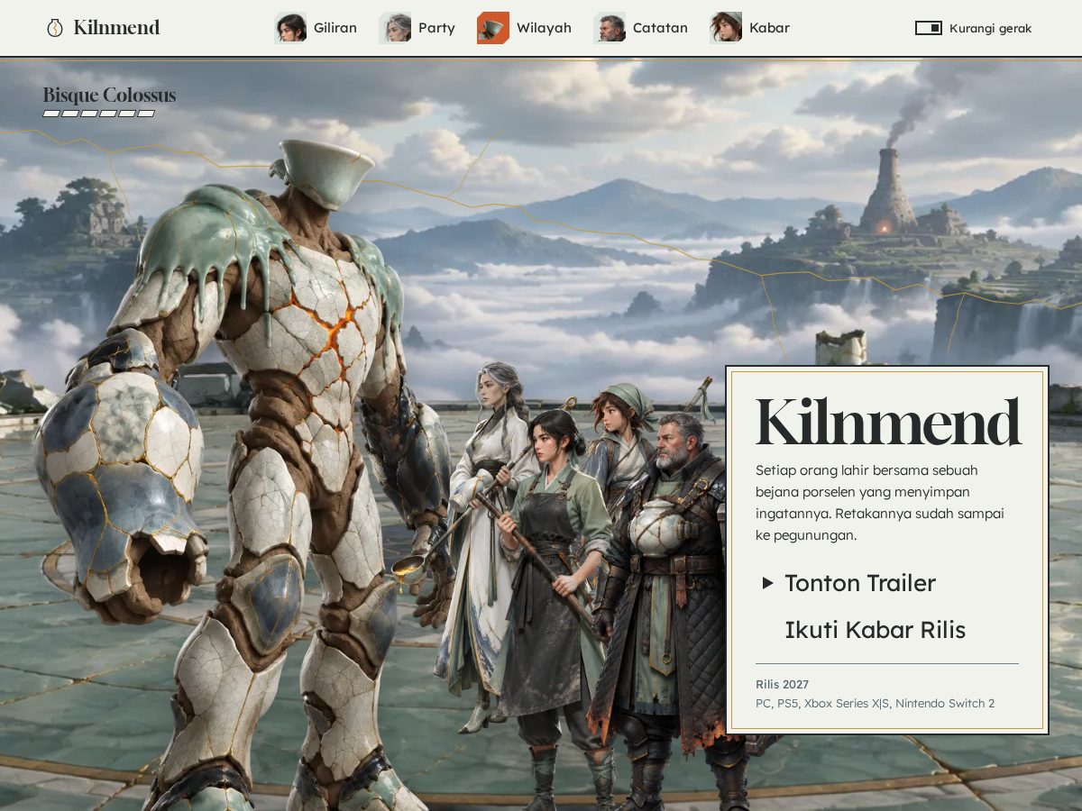Click the platforms line PC, PS5, Xbox
The height and width of the screenshot is (811, 1082).
(x=875, y=703)
